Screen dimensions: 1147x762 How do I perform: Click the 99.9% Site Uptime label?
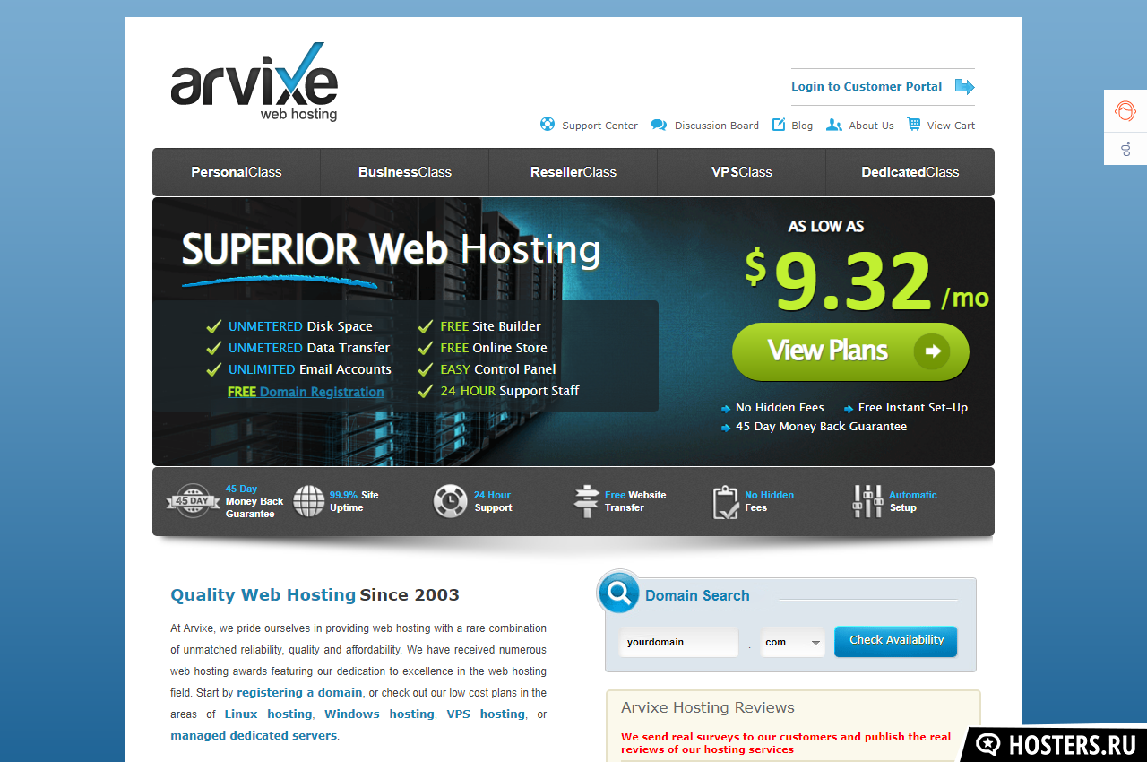click(354, 501)
